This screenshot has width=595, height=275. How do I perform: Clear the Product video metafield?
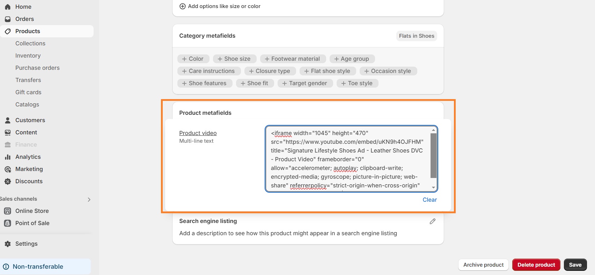(429, 200)
